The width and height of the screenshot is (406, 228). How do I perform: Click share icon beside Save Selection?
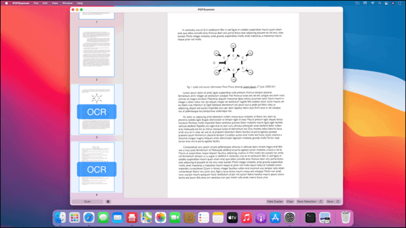[321, 201]
